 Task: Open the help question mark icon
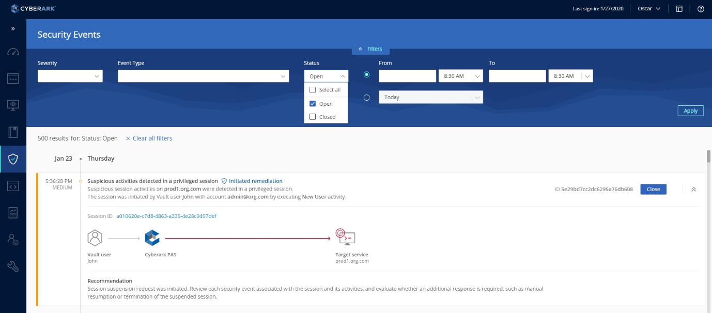pos(701,9)
